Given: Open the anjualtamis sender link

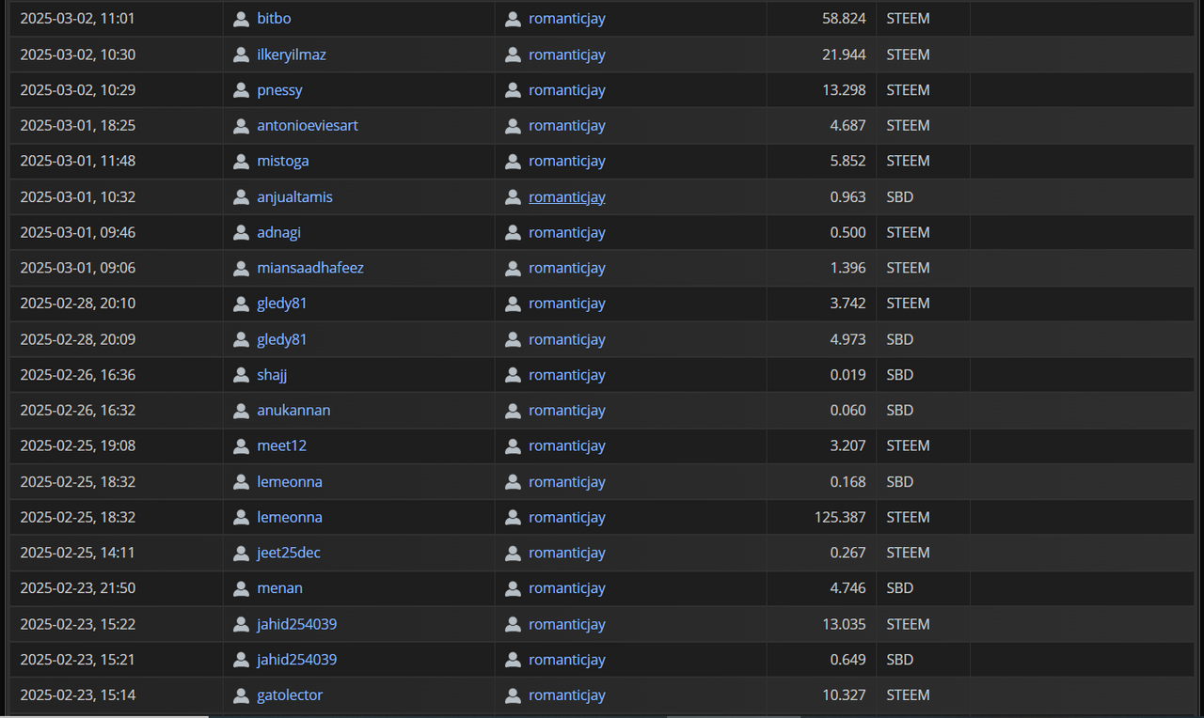Looking at the screenshot, I should tap(294, 196).
